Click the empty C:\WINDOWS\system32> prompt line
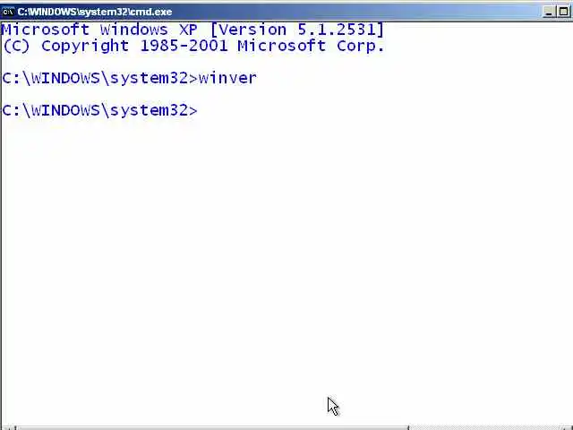Image resolution: width=573 pixels, height=430 pixels. tap(99, 110)
